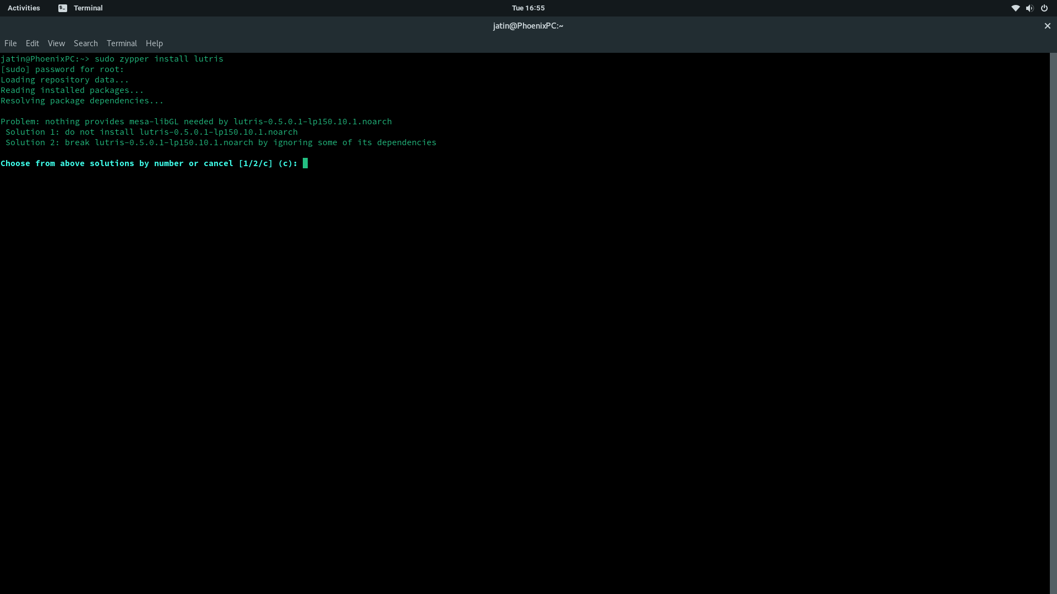Image resolution: width=1057 pixels, height=594 pixels.
Task: Click the Terminal window title bar
Action: coord(527,26)
